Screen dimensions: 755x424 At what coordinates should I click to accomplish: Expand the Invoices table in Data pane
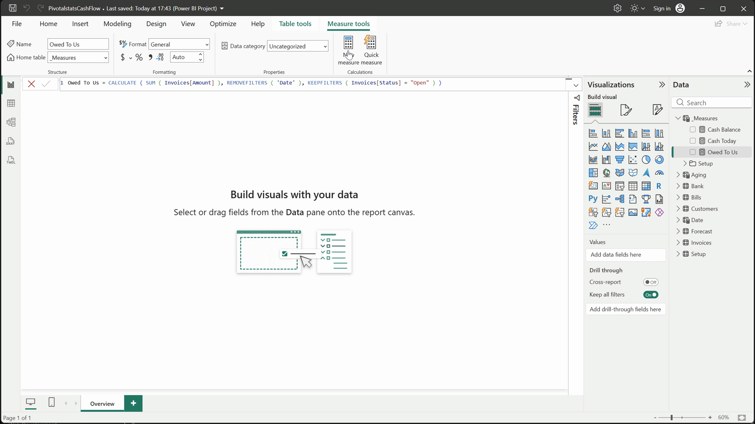[x=678, y=243]
